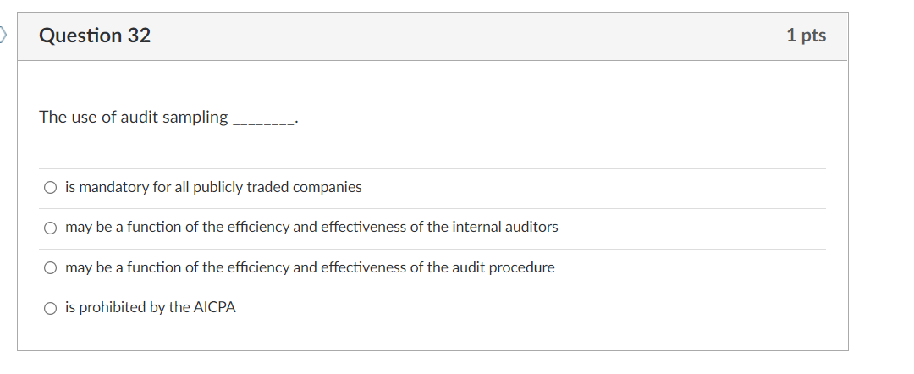Click the answer text 'is prohibited by the AICPA'
The width and height of the screenshot is (914, 374).
click(151, 308)
